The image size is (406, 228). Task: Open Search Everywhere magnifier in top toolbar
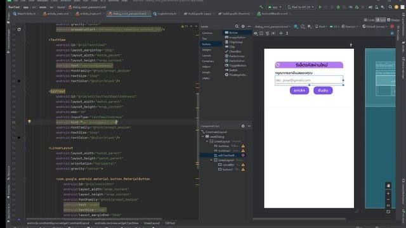pos(390,7)
